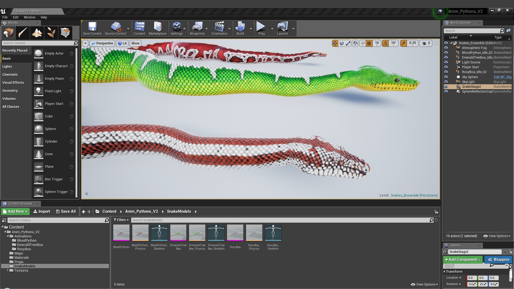This screenshot has height=289, width=514.
Task: Hide the SnakeStage2 actor via eye icon
Action: click(446, 87)
